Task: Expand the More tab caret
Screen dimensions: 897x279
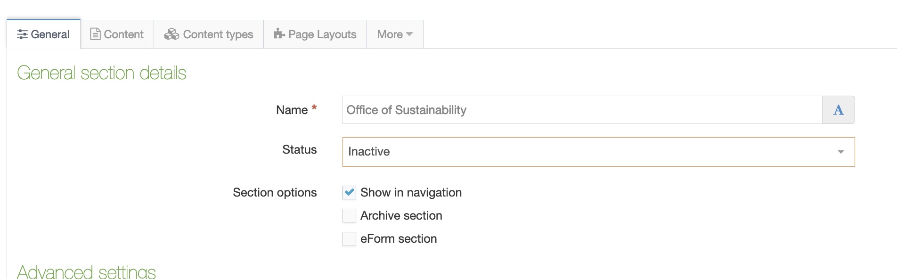Action: (409, 34)
